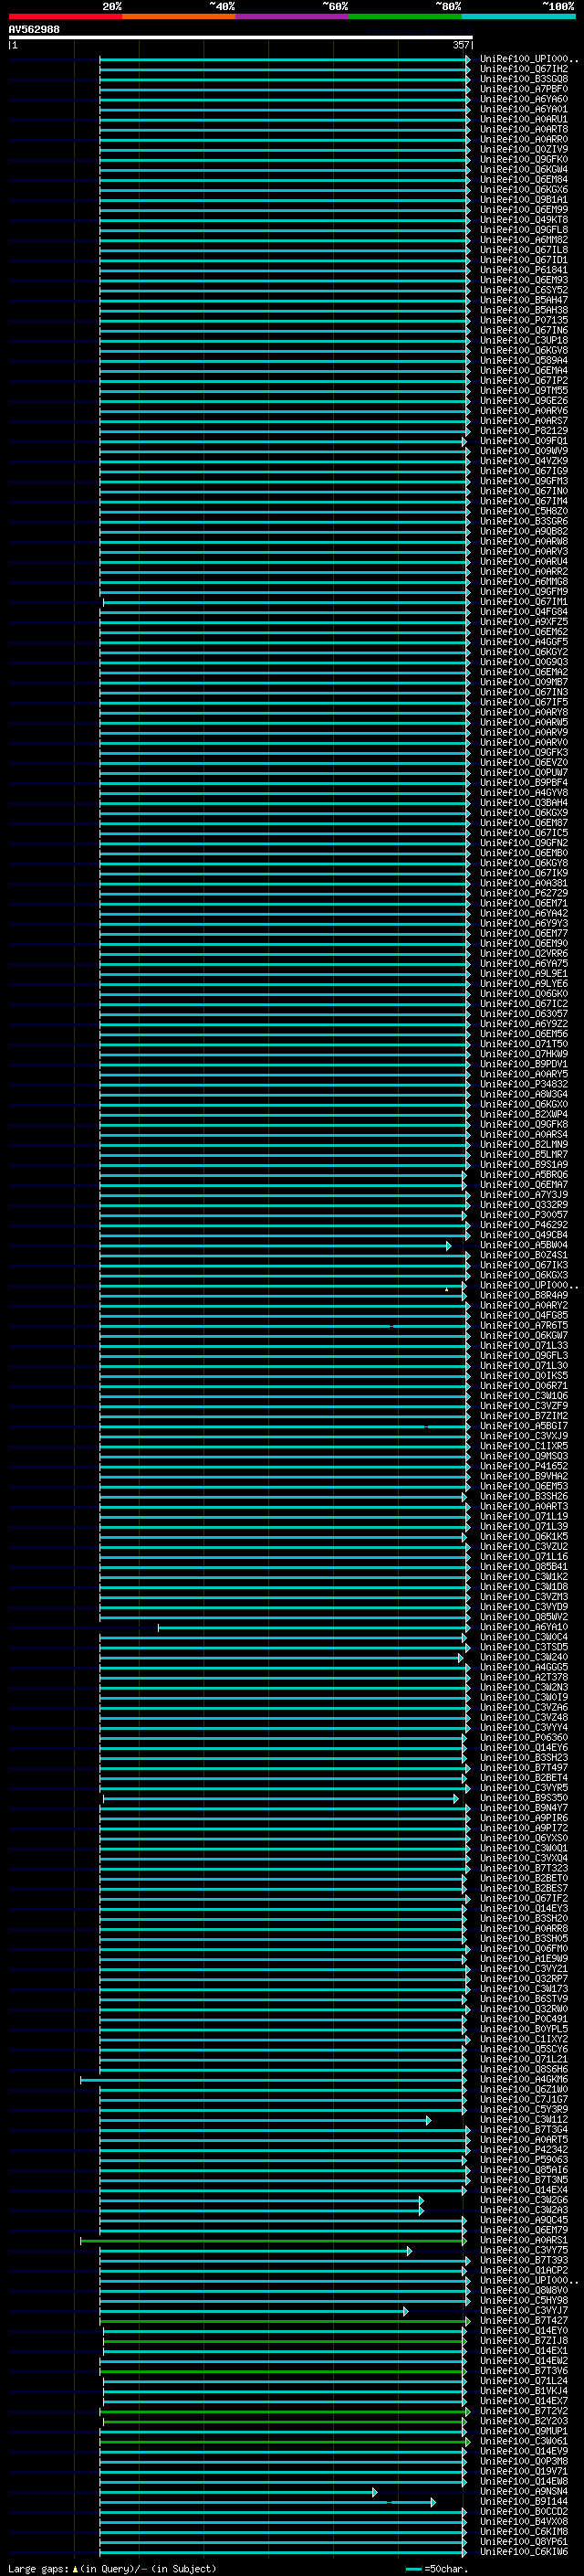Select hit label UniRef100_Q589A4

(524, 360)
